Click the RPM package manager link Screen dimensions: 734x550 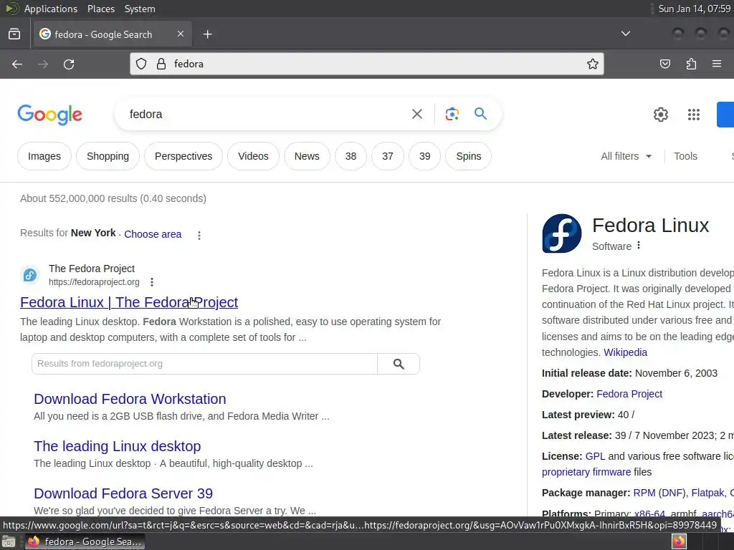[644, 493]
